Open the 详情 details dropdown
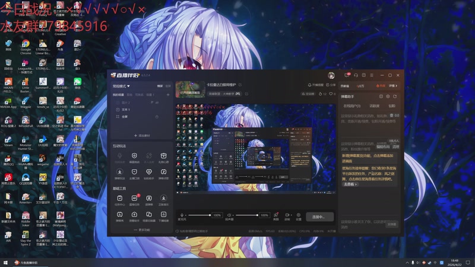This screenshot has height=267, width=475. pos(392,85)
